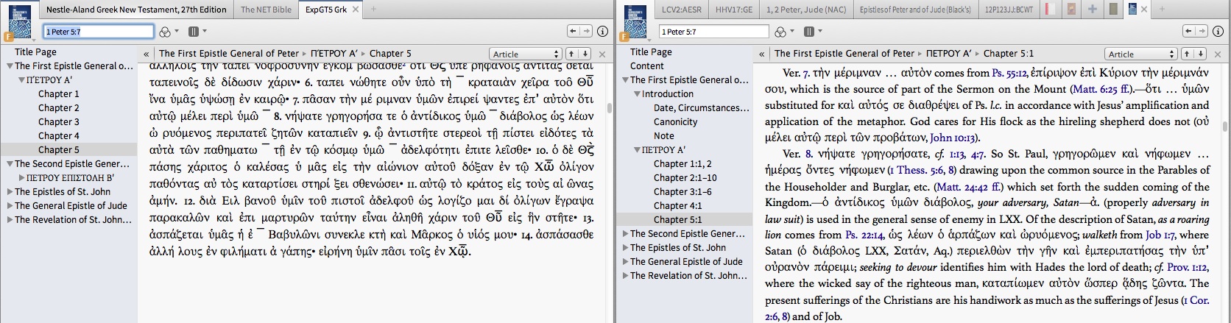Image resolution: width=1231 pixels, height=323 pixels.
Task: Click the info icon in left pane
Action: (x=602, y=31)
